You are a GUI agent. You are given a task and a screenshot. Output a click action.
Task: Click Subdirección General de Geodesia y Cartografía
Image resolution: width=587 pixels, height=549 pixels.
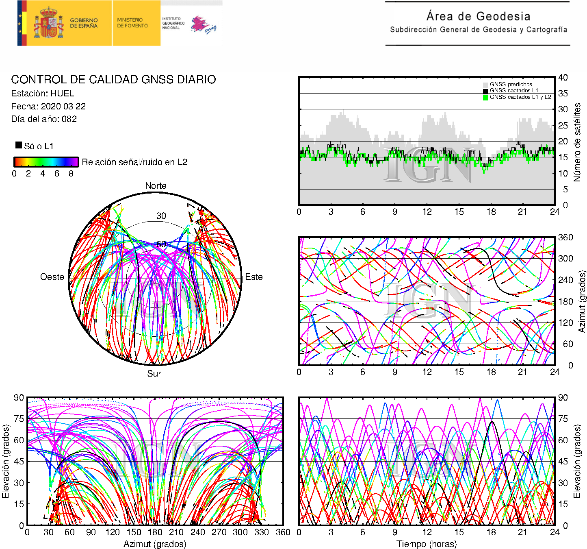pos(478,30)
